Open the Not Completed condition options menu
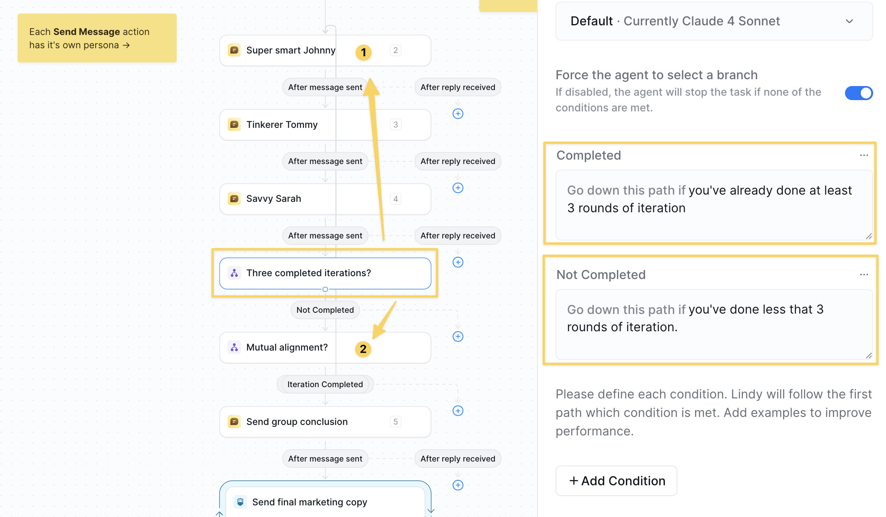 864,275
